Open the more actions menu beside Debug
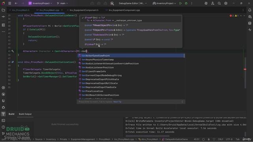Screen dimensions: 253x142 pos(192,3)
